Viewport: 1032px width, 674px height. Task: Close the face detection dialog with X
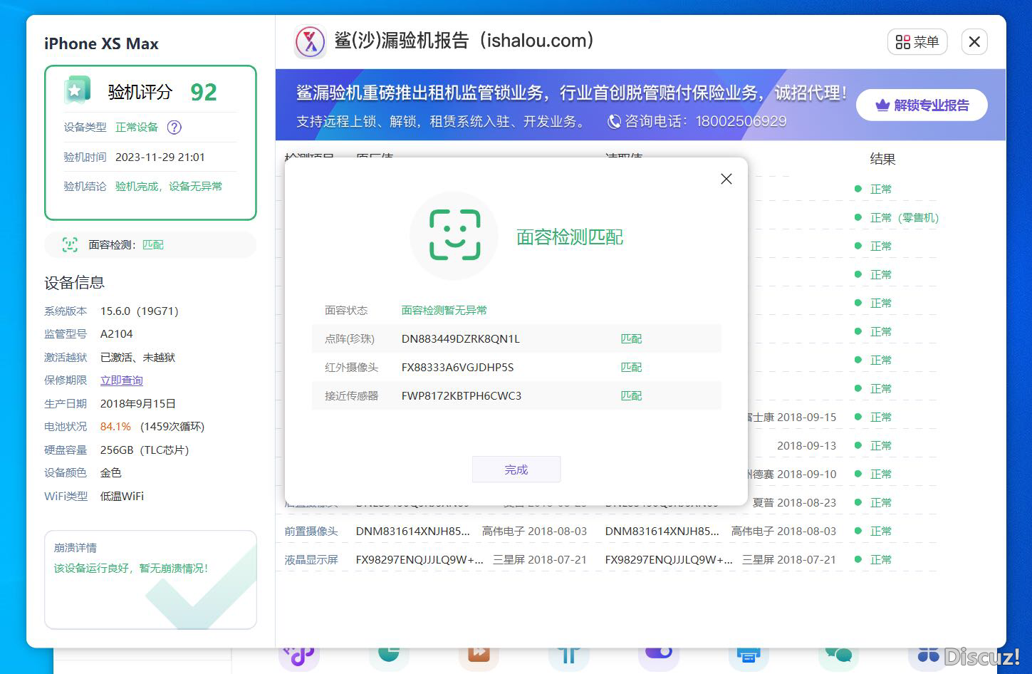[726, 179]
